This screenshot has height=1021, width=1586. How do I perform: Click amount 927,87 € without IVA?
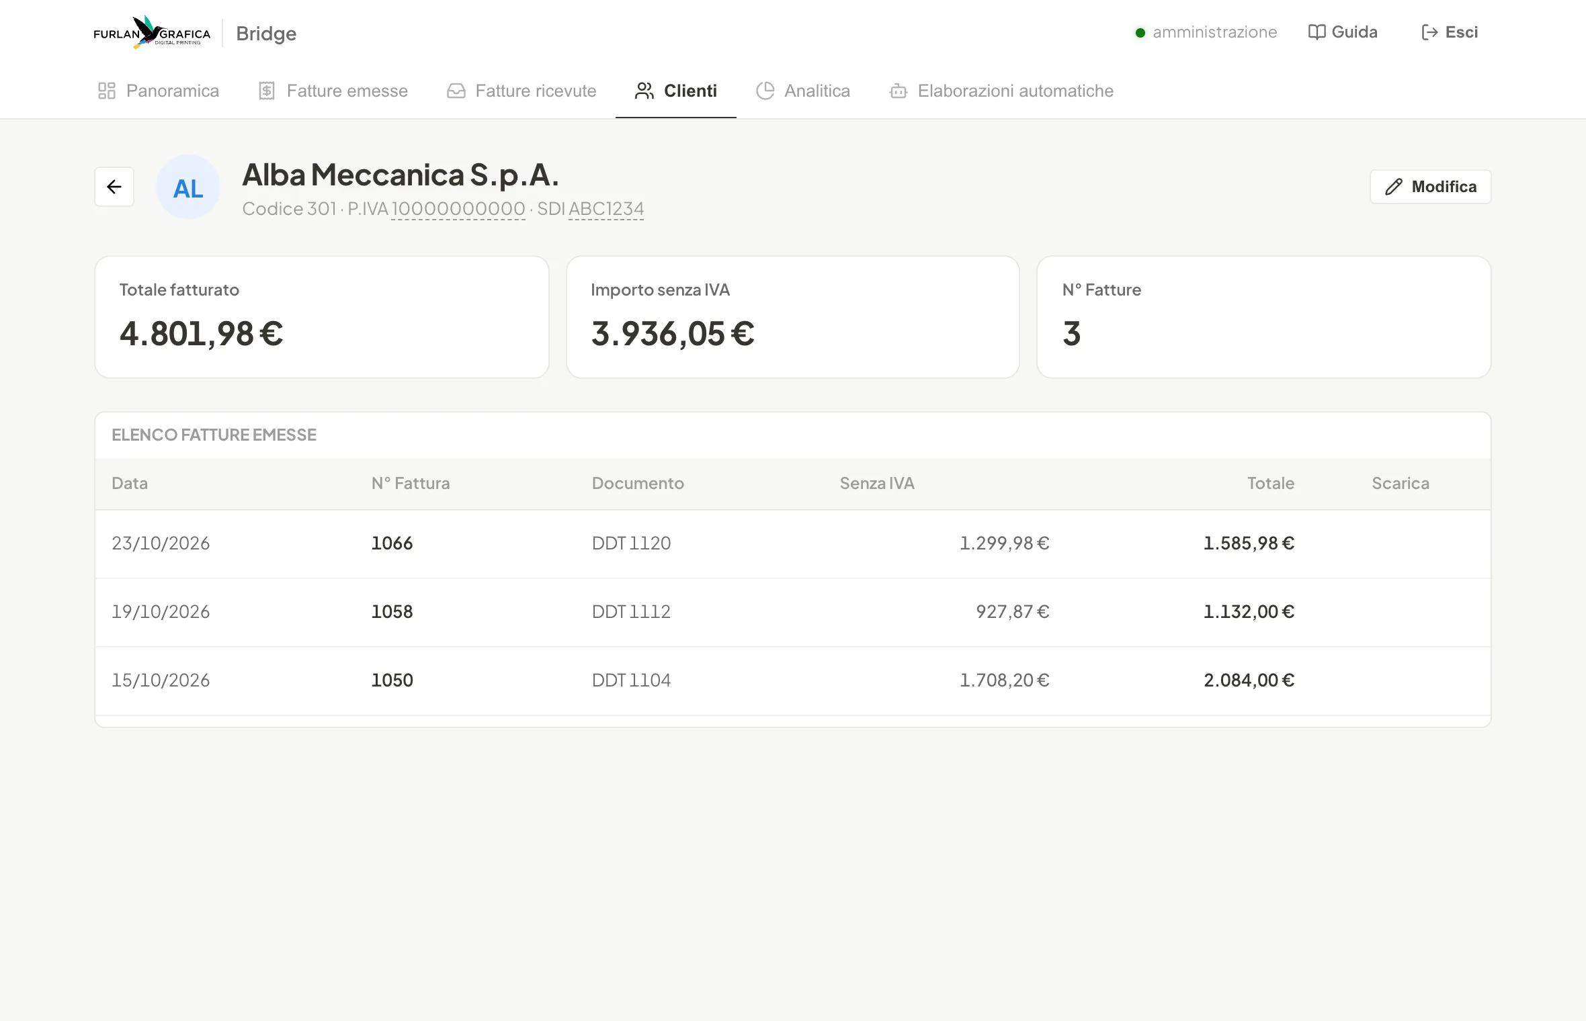coord(1012,612)
